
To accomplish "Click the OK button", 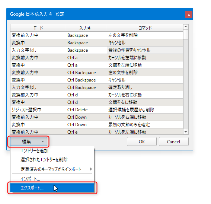I will pos(142,141).
